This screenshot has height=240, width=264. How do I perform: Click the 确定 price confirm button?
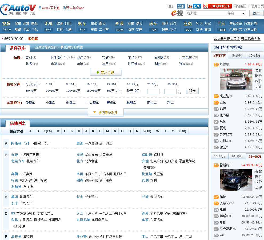[192, 91]
